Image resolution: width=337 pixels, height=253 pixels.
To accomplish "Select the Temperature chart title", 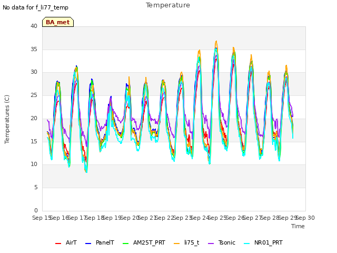I will pyautogui.click(x=168, y=5).
